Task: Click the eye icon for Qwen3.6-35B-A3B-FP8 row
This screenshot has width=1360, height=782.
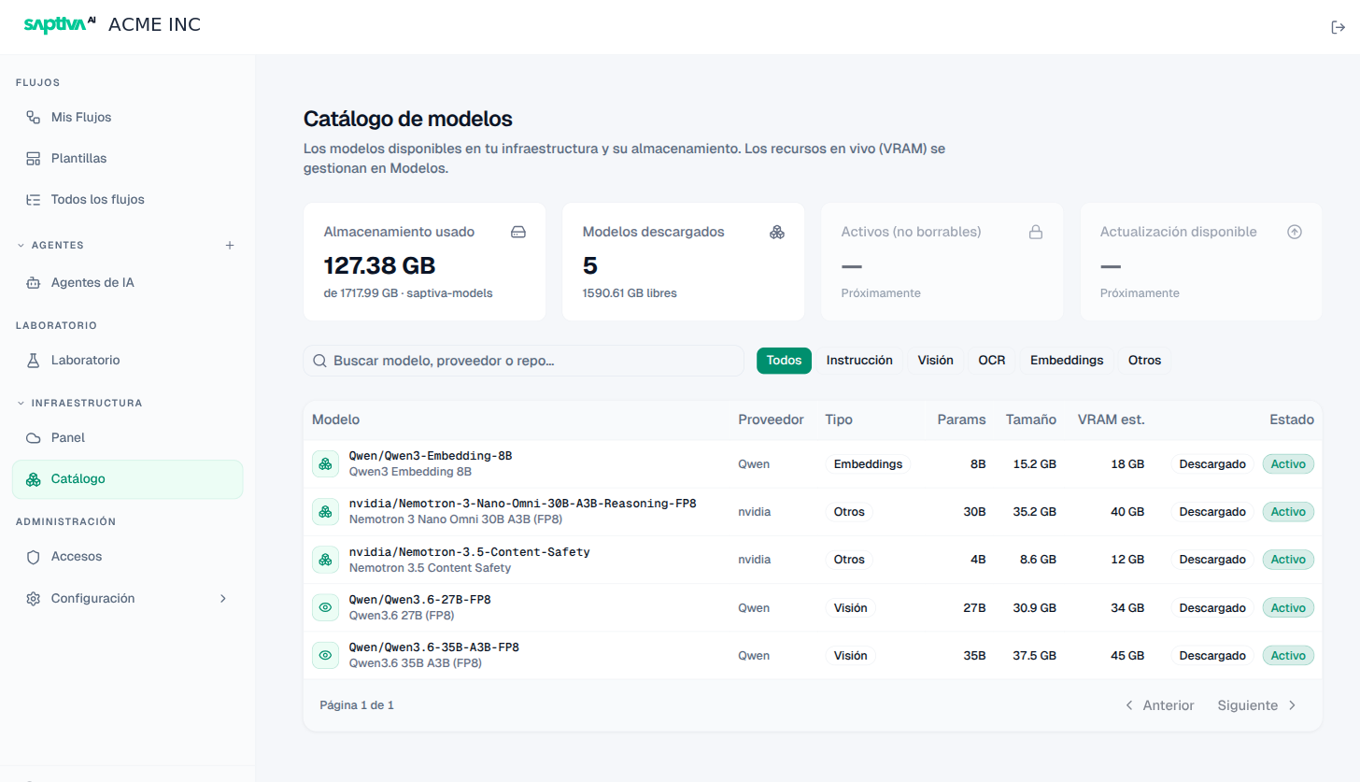Action: pos(325,655)
